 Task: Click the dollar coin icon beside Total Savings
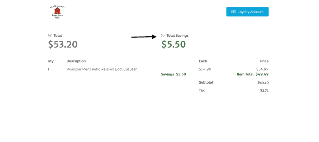coord(163,35)
